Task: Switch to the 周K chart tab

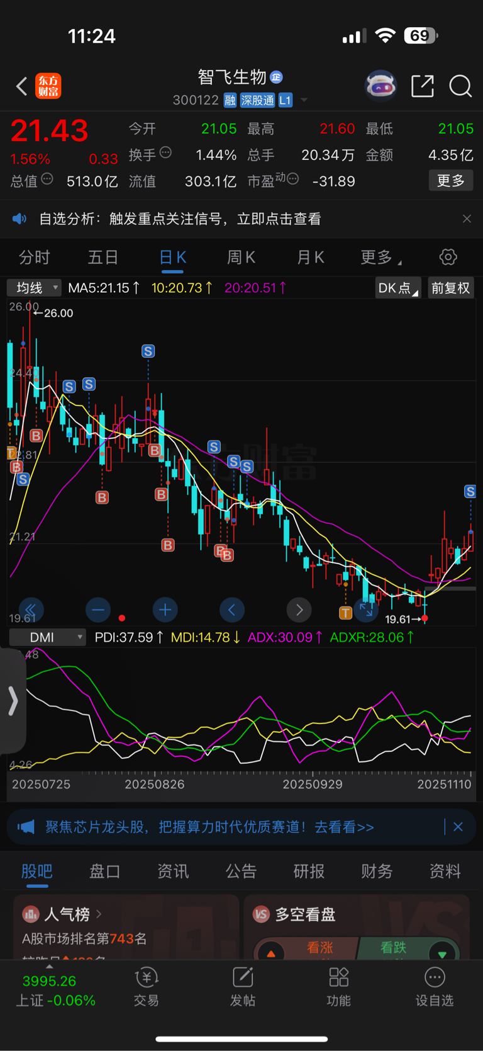Action: pos(241,258)
